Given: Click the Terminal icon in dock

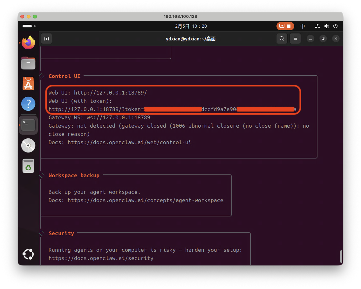Looking at the screenshot, I should point(28,125).
